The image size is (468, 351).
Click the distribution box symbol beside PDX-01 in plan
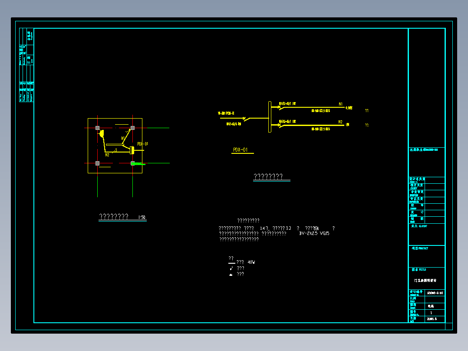[x=132, y=150]
